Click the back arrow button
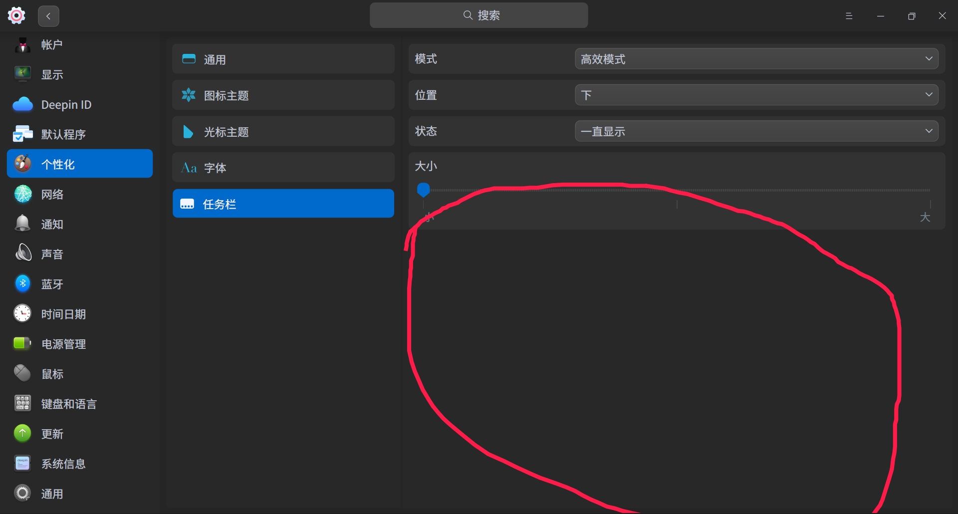The image size is (958, 514). click(x=48, y=15)
